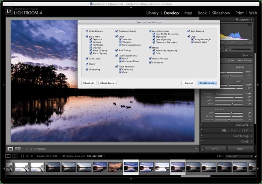Switch to the Library module
This screenshot has height=184, width=262.
152,13
